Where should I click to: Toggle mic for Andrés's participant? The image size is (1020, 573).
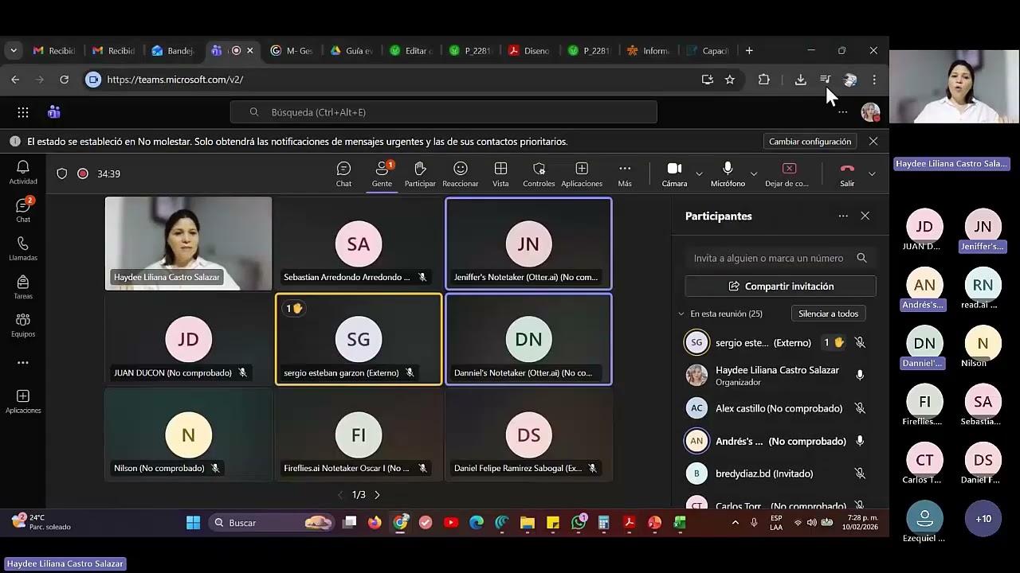coord(860,441)
